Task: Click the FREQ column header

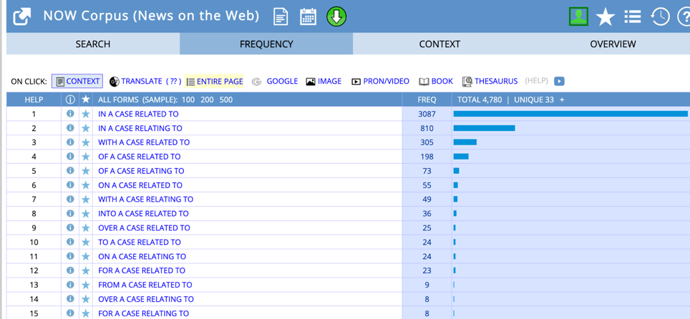Action: pos(427,100)
